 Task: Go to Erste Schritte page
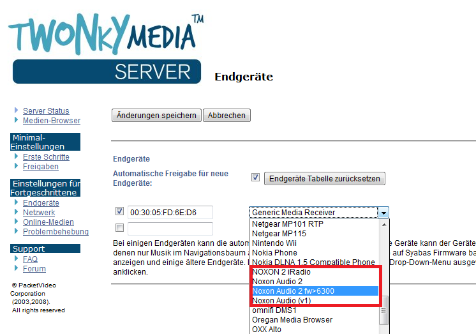point(46,157)
